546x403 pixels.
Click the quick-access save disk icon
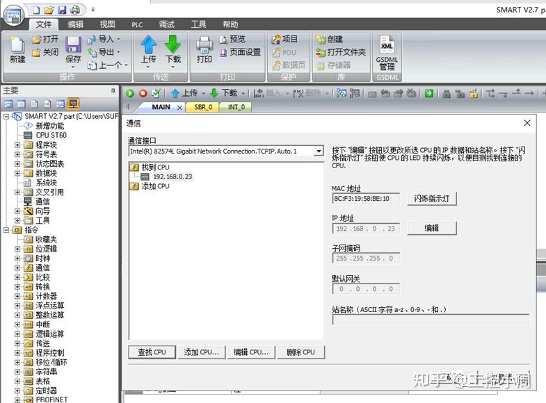tap(62, 10)
